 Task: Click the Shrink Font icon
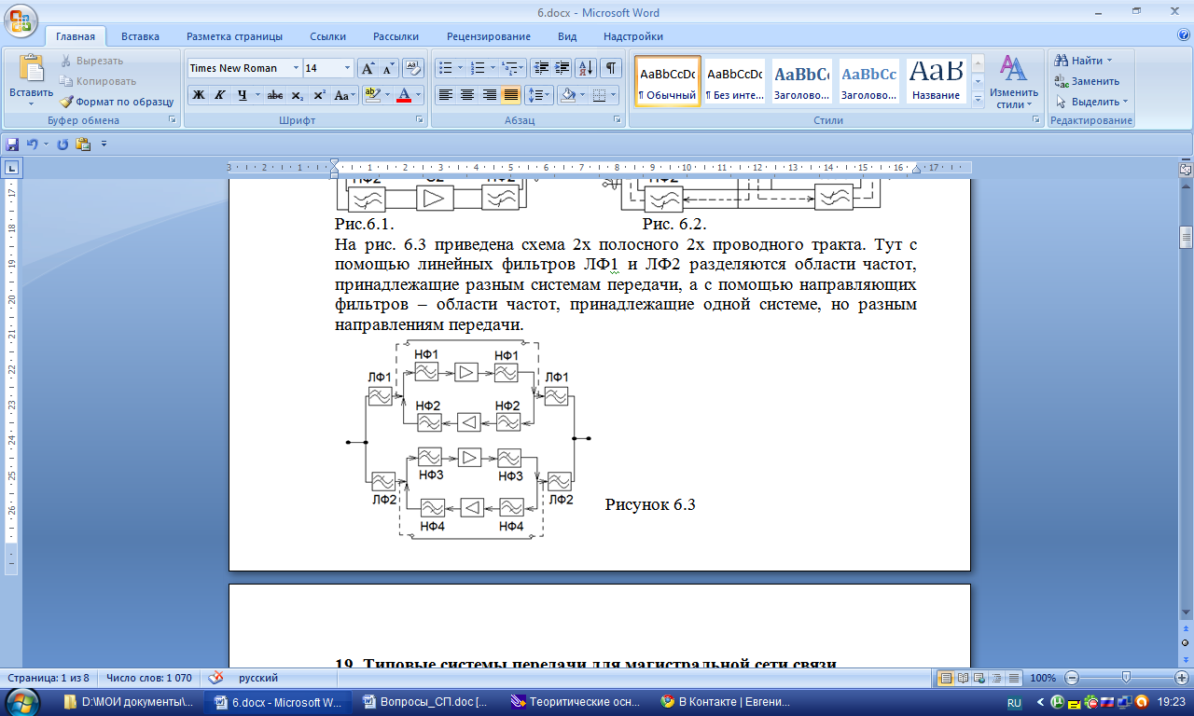click(x=389, y=68)
